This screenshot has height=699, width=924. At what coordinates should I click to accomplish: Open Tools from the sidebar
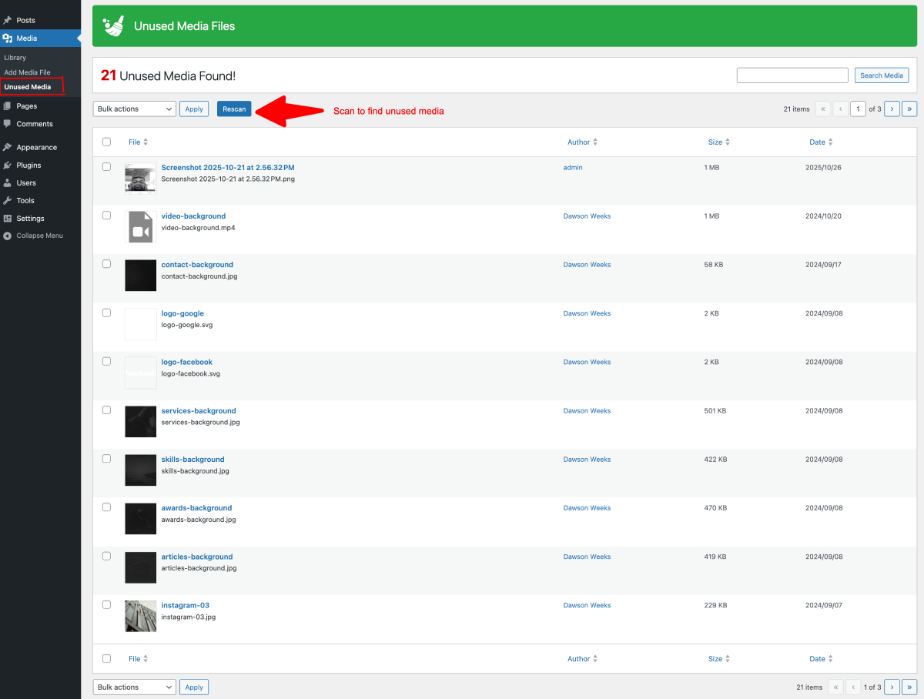(9, 200)
